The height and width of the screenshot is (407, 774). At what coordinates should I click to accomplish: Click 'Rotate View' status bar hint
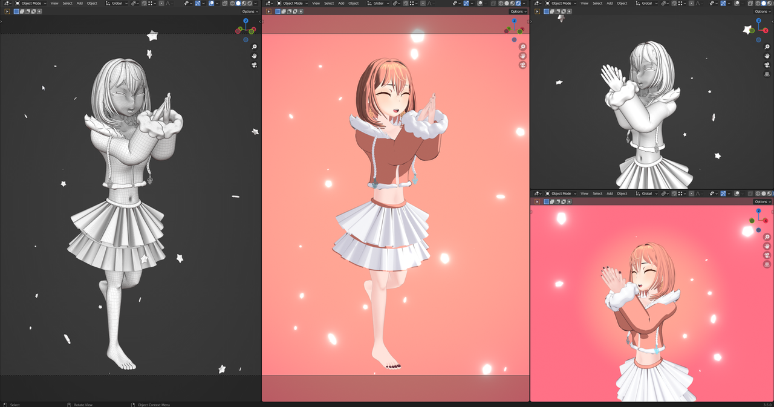coord(83,405)
